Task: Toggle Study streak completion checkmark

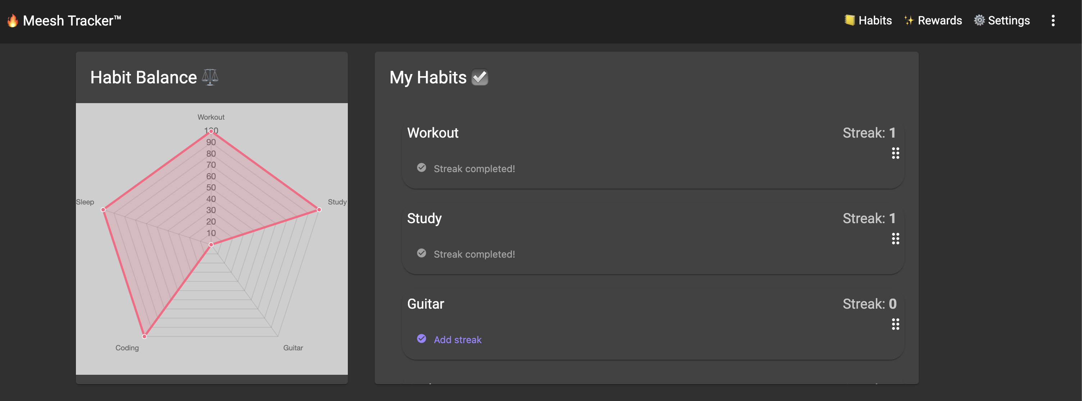Action: (421, 253)
